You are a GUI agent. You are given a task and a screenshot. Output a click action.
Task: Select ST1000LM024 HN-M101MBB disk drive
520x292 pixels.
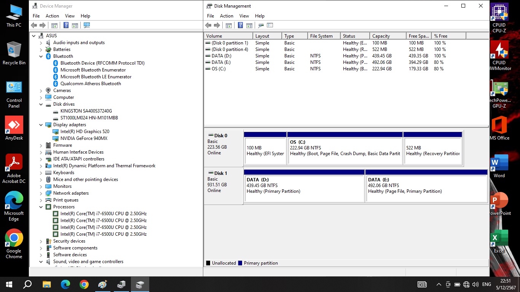[89, 118]
